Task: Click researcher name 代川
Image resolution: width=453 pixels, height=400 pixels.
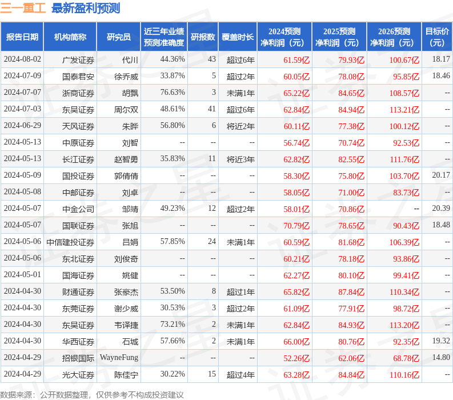Action: click(x=130, y=60)
